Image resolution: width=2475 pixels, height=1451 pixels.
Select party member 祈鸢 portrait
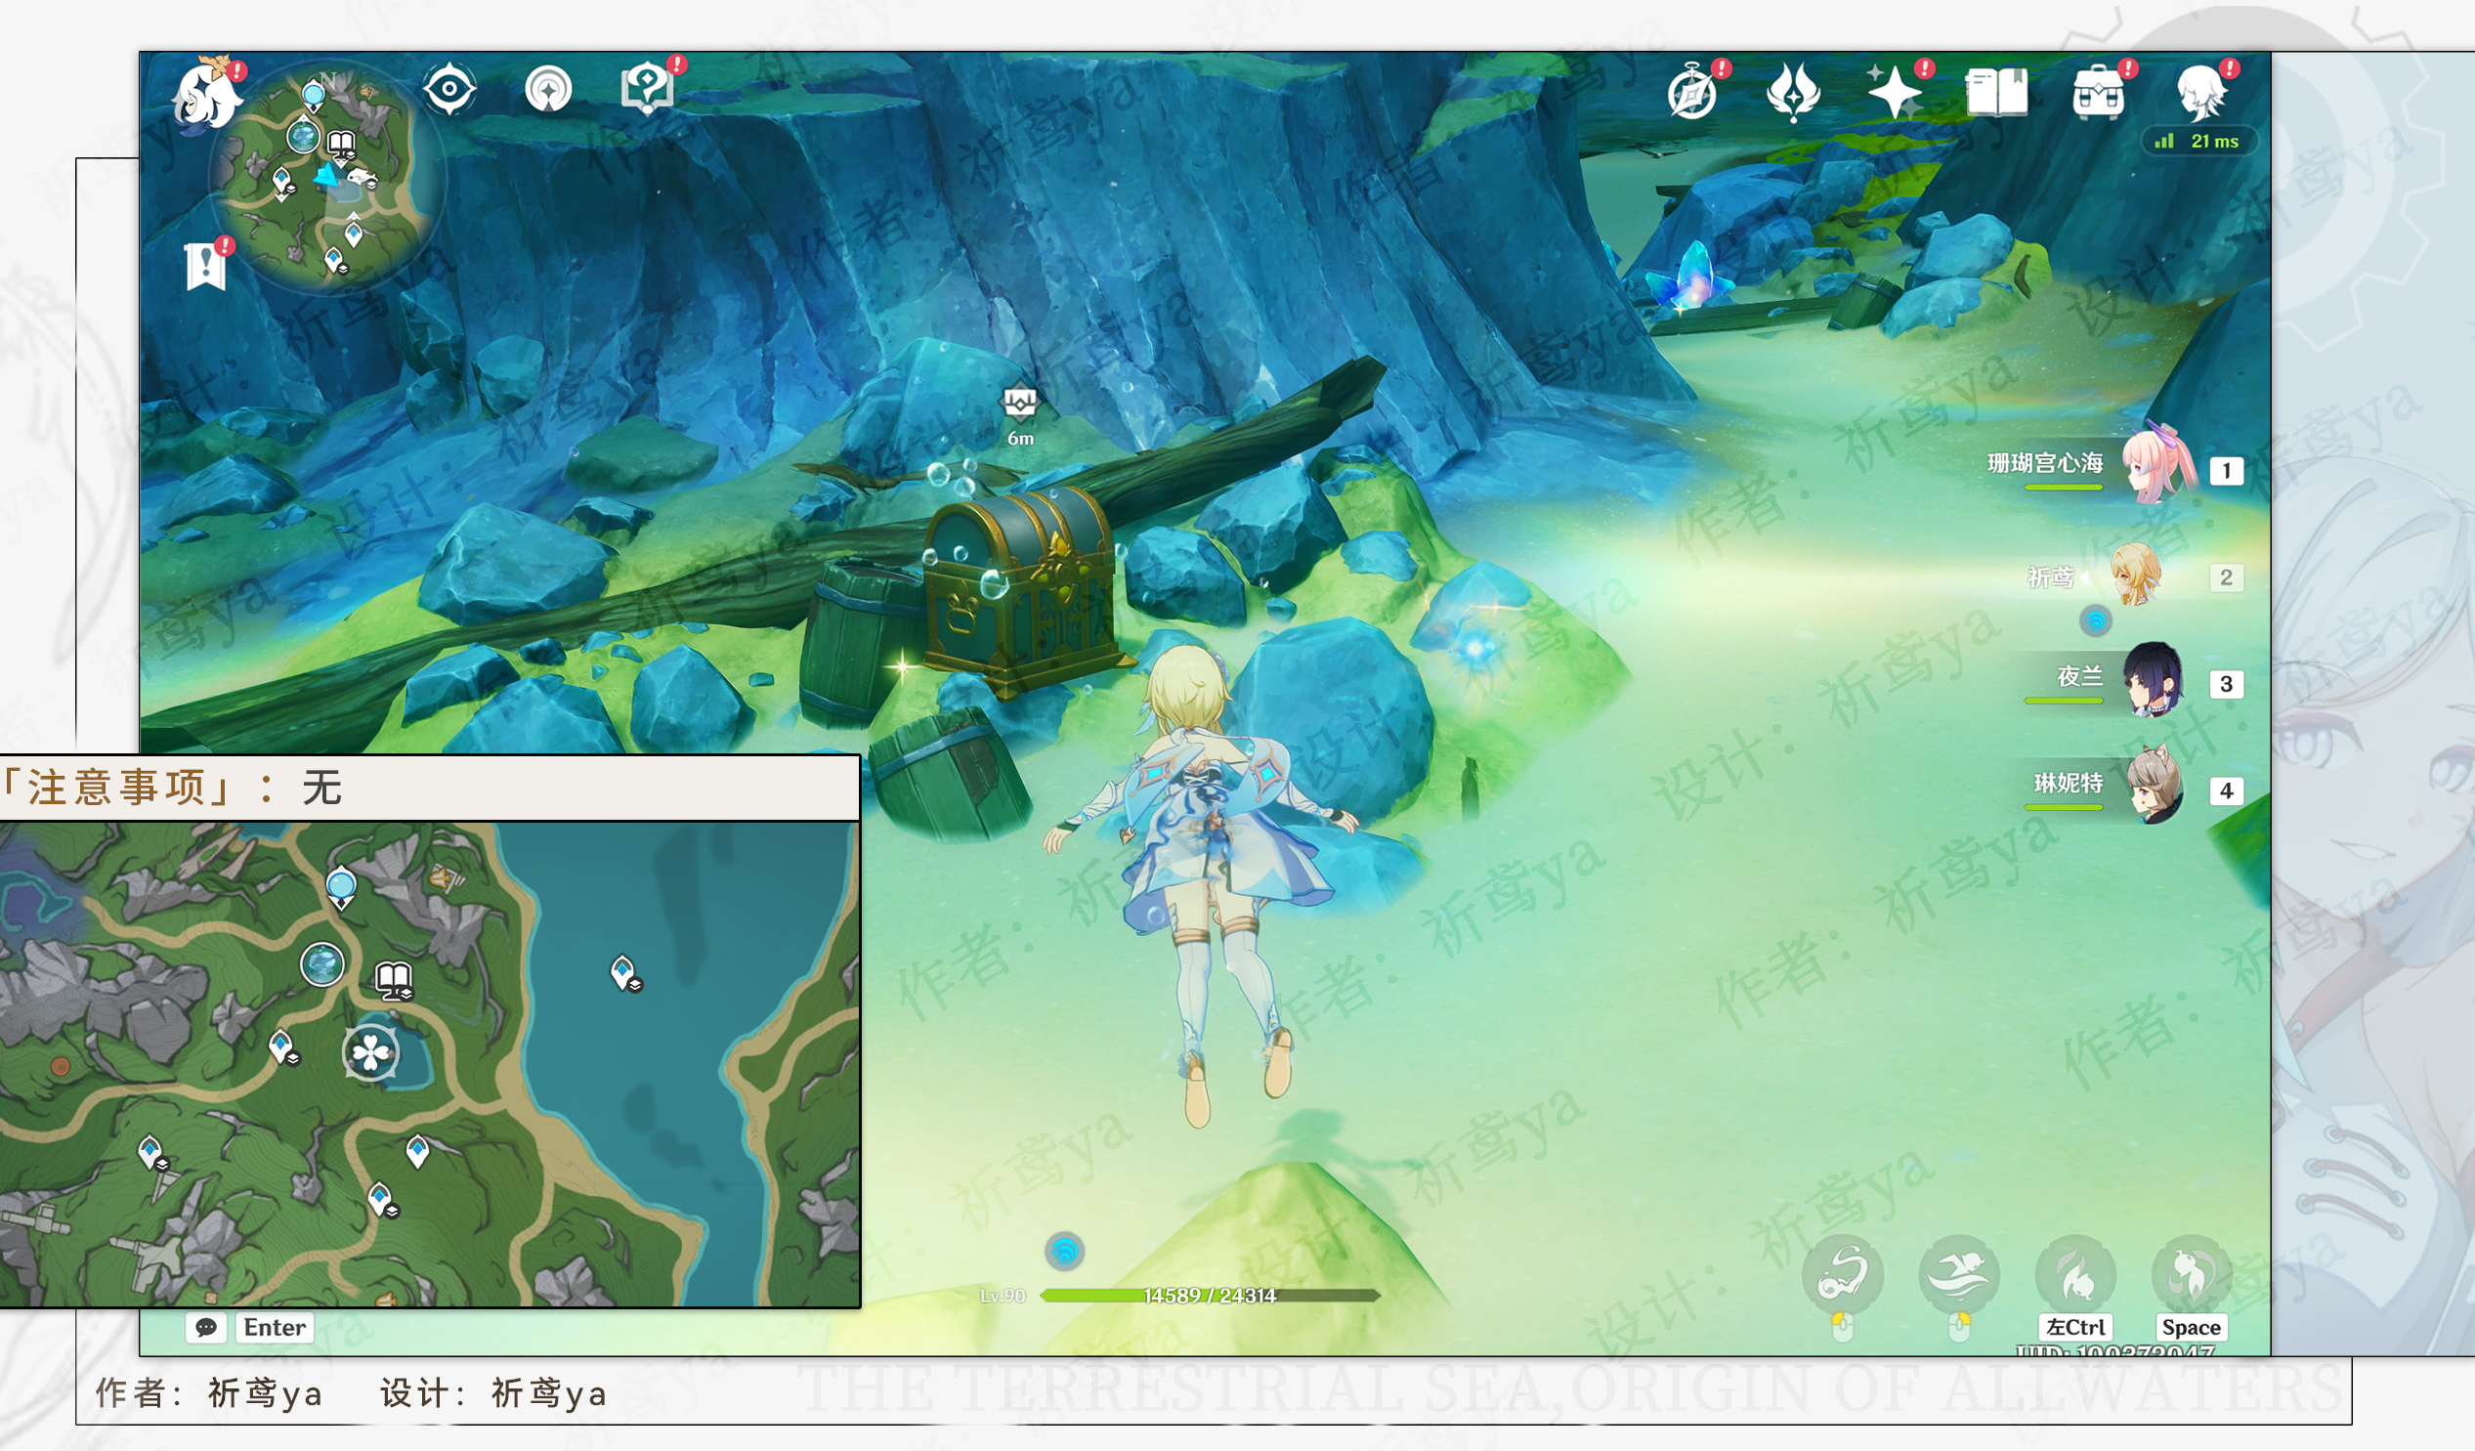pyautogui.click(x=2135, y=574)
